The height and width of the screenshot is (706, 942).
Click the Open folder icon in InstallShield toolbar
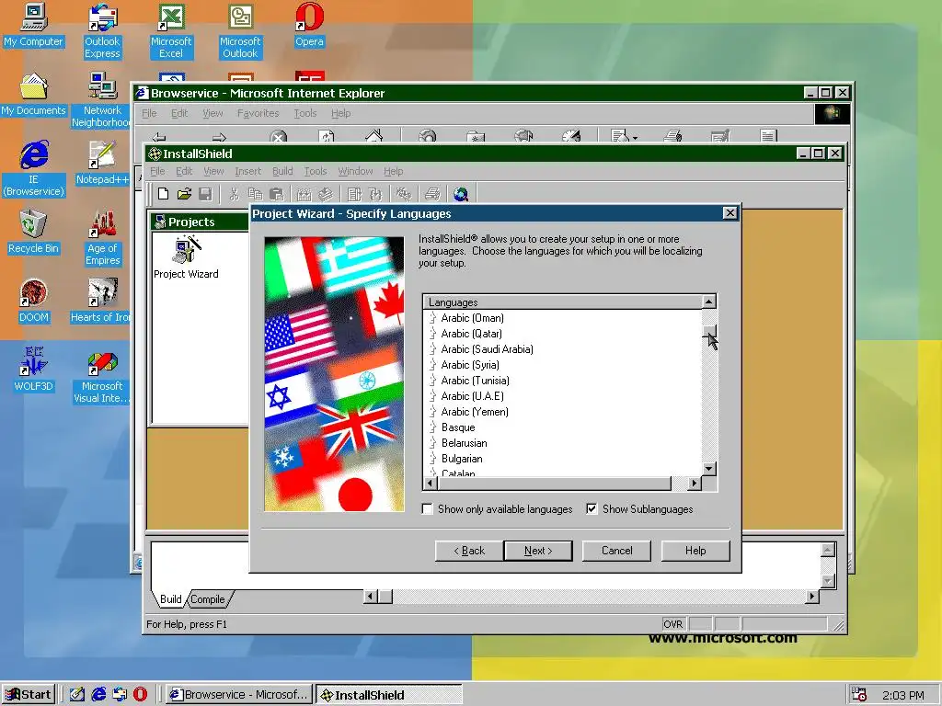point(184,194)
